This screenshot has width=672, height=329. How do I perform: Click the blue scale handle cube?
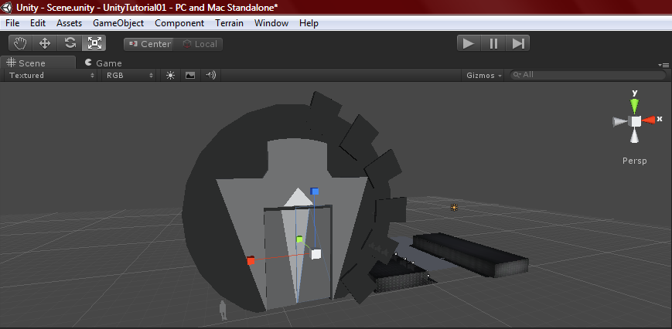(x=315, y=192)
